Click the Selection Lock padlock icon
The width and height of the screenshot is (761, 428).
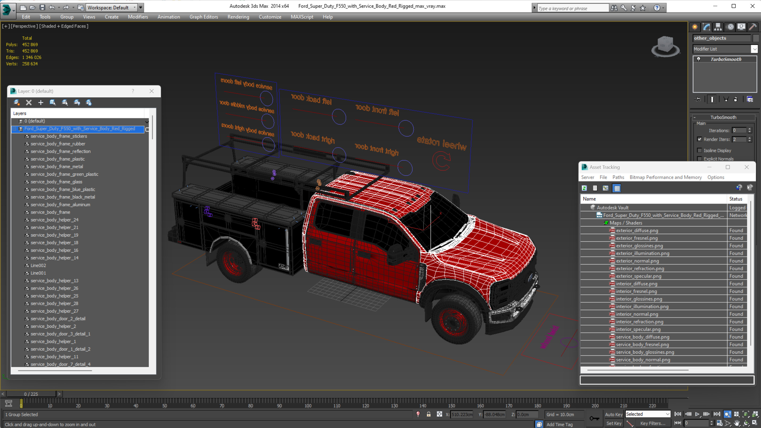click(x=428, y=414)
